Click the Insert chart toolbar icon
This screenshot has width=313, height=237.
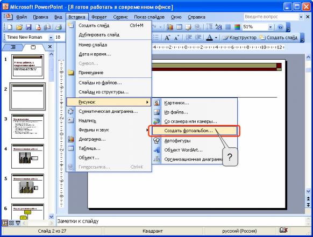(170, 27)
